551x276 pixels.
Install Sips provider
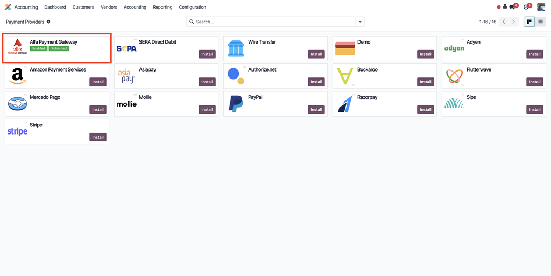(x=535, y=110)
